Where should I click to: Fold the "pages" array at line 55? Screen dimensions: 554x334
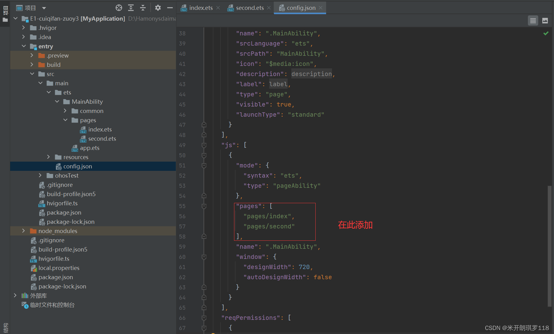[204, 206]
